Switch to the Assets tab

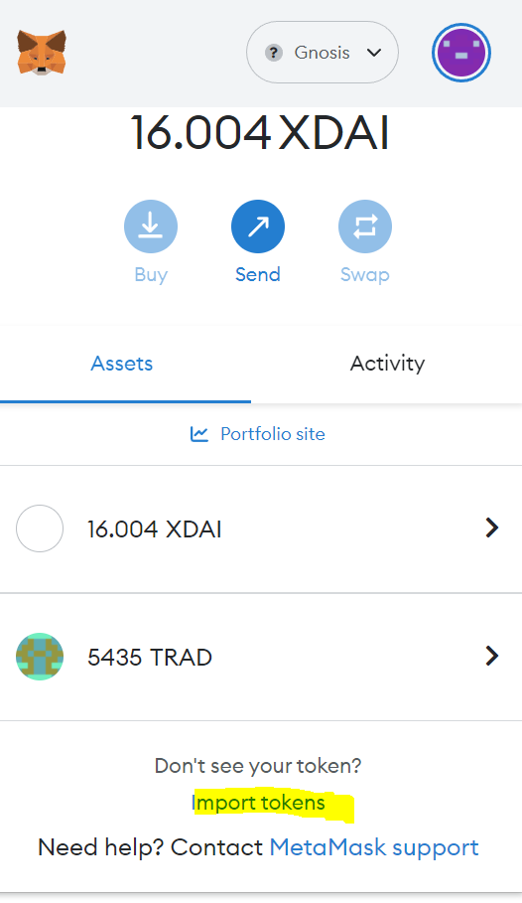(122, 364)
